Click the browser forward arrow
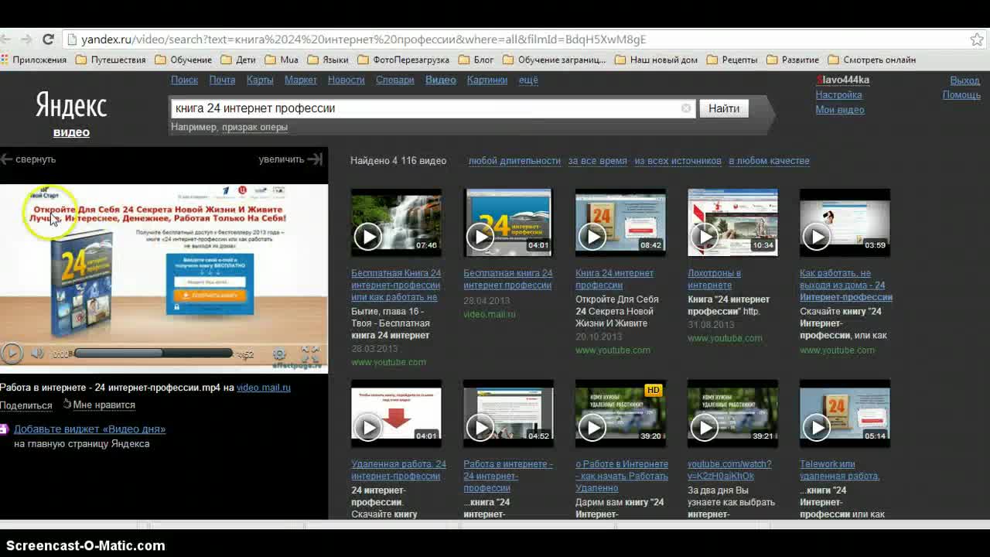Screen dimensions: 990x557 (27, 39)
